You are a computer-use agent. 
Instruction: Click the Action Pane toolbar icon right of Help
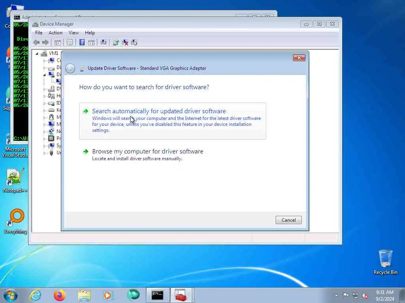coord(91,43)
